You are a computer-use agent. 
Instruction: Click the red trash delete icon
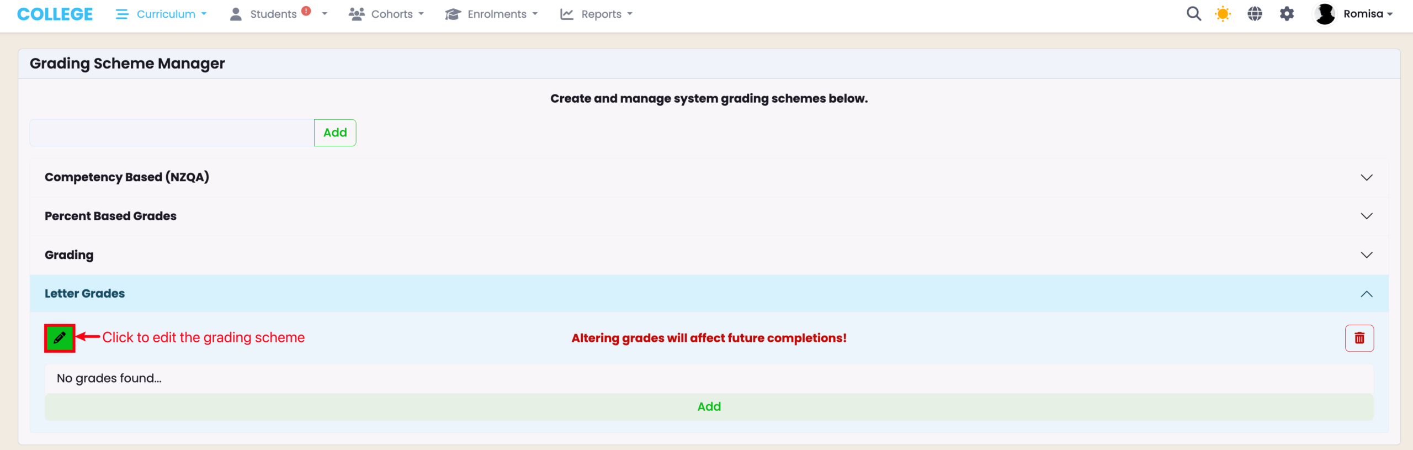1359,338
